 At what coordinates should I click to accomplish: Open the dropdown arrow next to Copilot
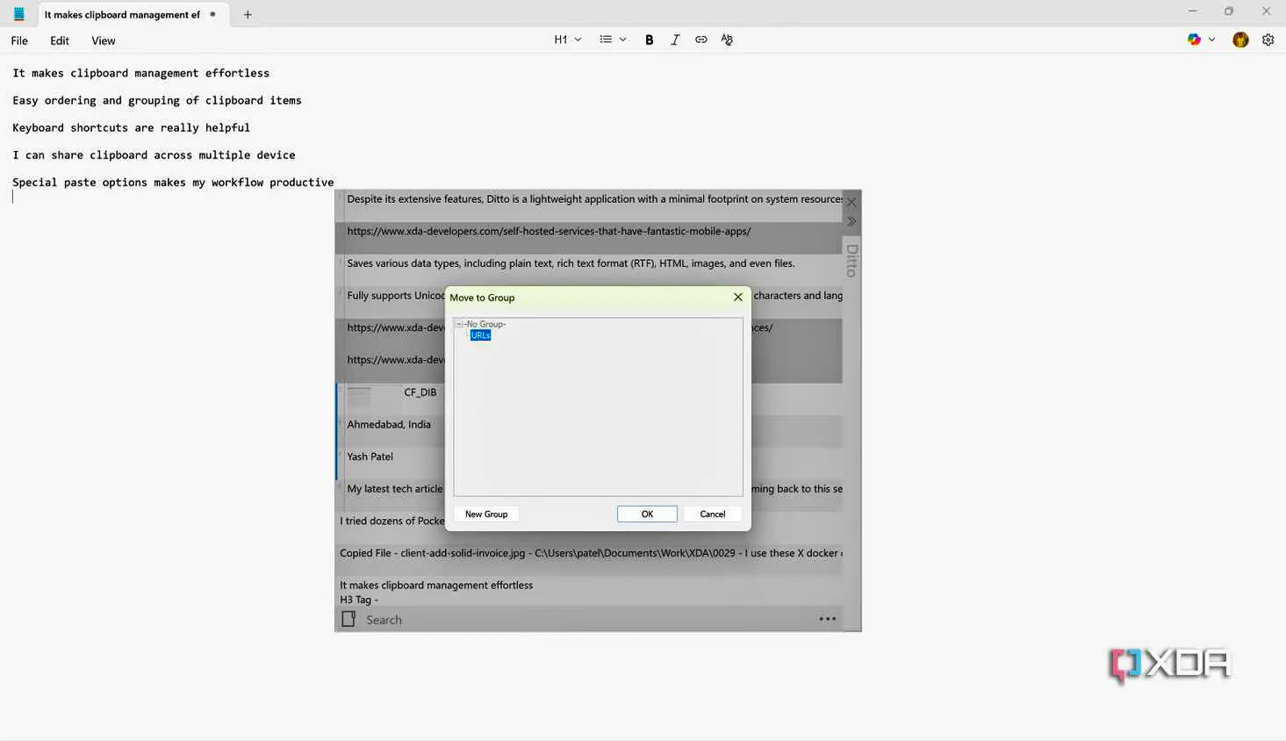click(x=1212, y=40)
